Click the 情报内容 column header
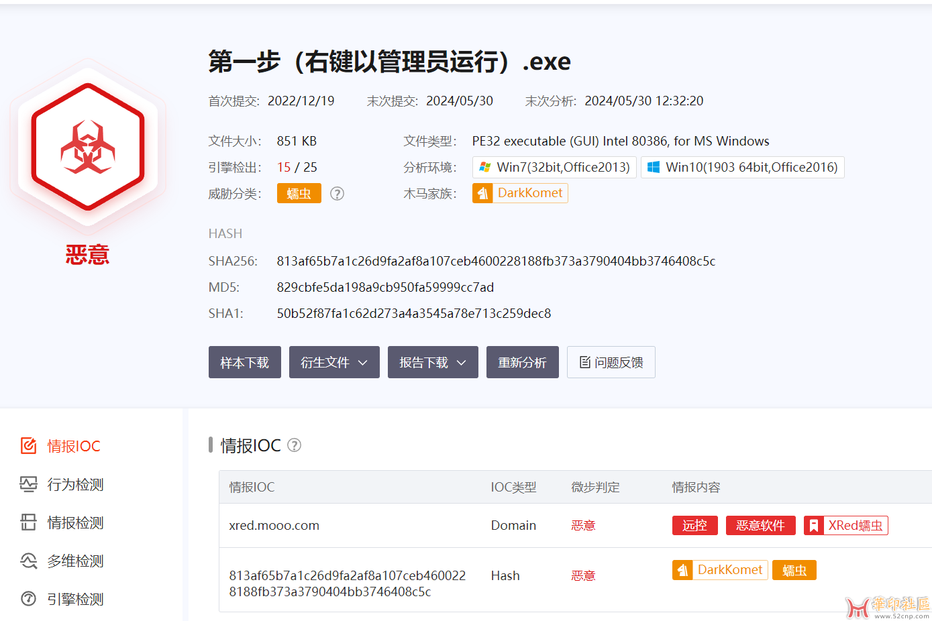 [x=696, y=487]
